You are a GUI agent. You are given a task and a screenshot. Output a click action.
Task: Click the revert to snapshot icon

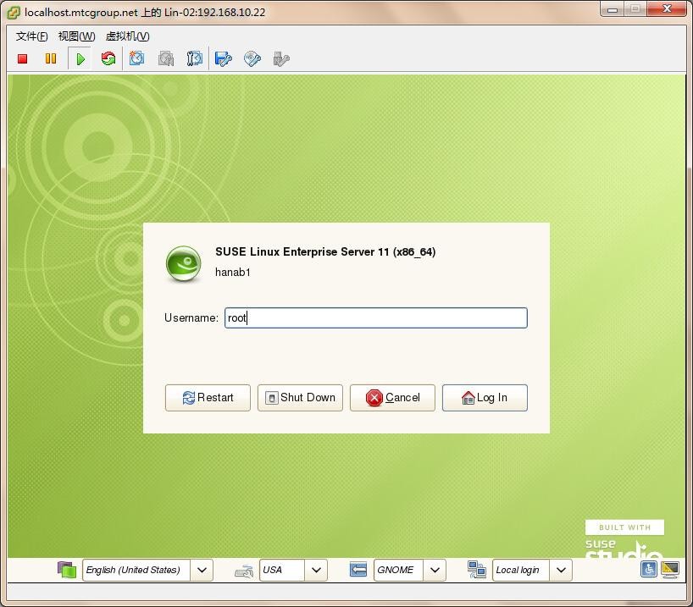coord(166,58)
